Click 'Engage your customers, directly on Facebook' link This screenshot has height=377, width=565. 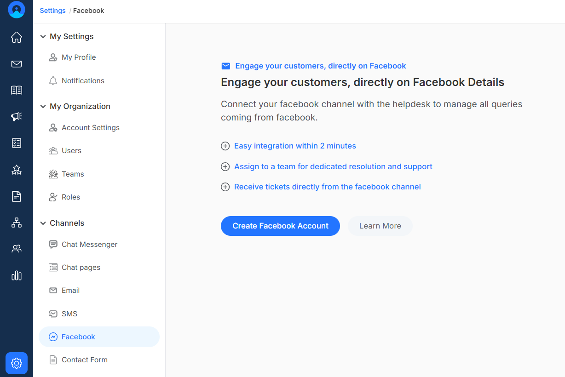[x=321, y=66]
